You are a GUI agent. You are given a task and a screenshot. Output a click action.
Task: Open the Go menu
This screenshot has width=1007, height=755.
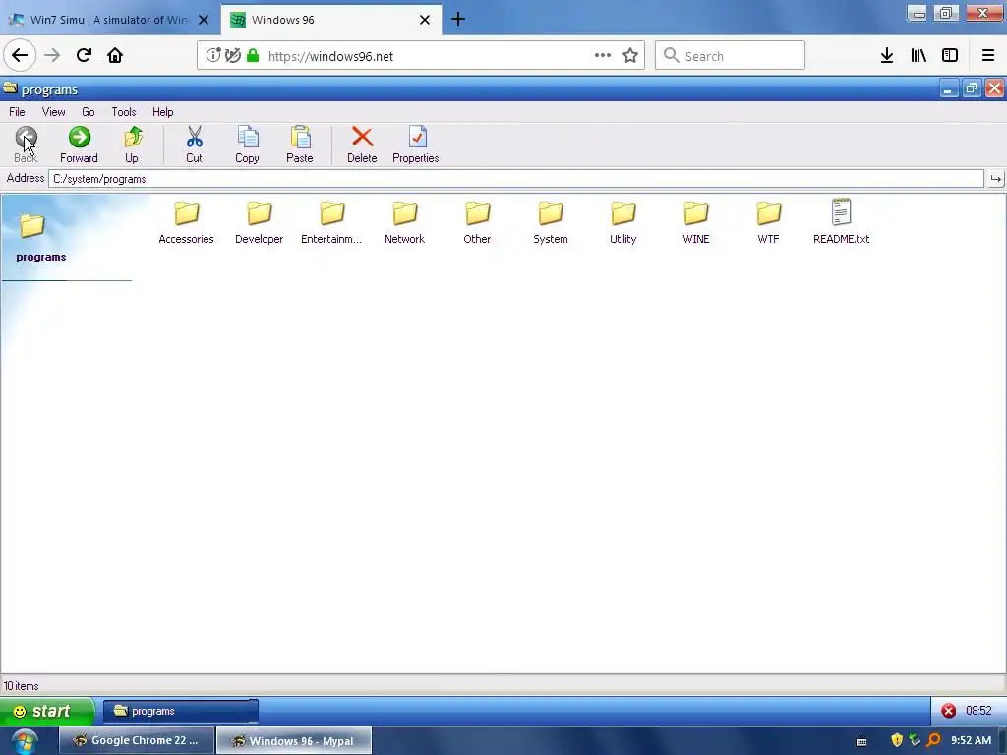tap(88, 112)
